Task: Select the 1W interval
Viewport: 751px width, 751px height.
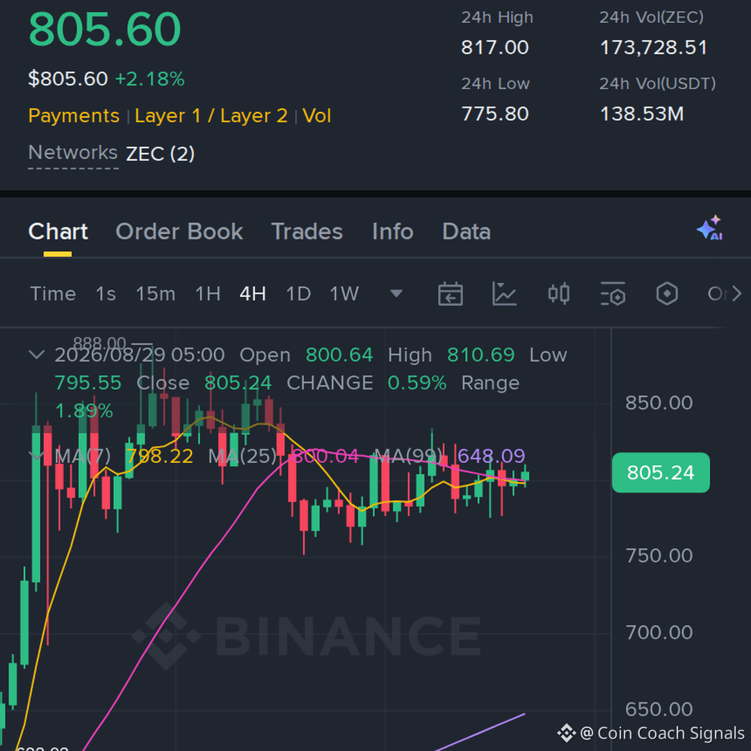Action: (344, 293)
